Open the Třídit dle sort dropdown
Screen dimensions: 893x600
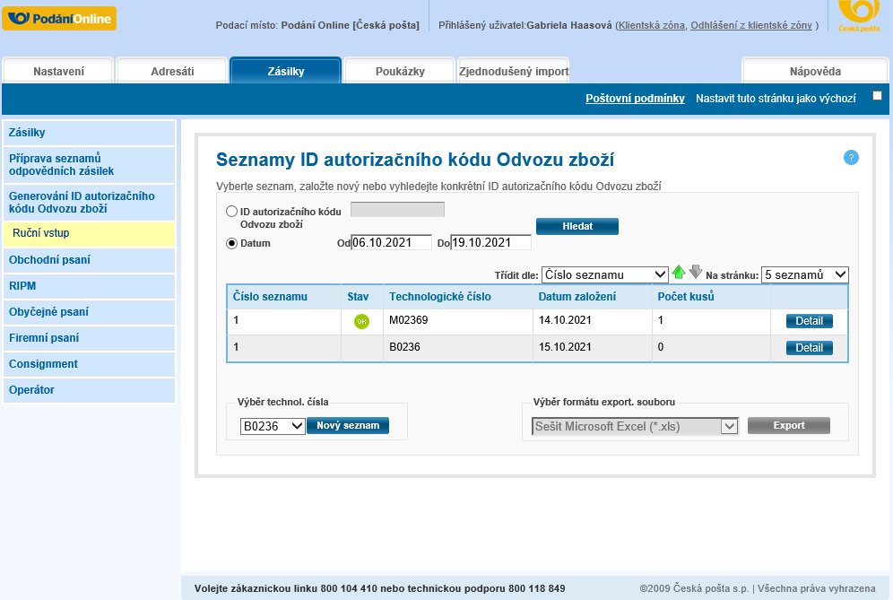tap(605, 274)
